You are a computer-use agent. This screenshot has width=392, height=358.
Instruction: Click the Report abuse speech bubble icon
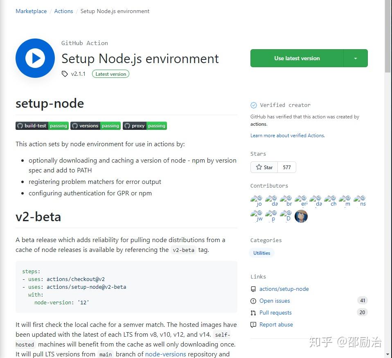click(x=254, y=324)
